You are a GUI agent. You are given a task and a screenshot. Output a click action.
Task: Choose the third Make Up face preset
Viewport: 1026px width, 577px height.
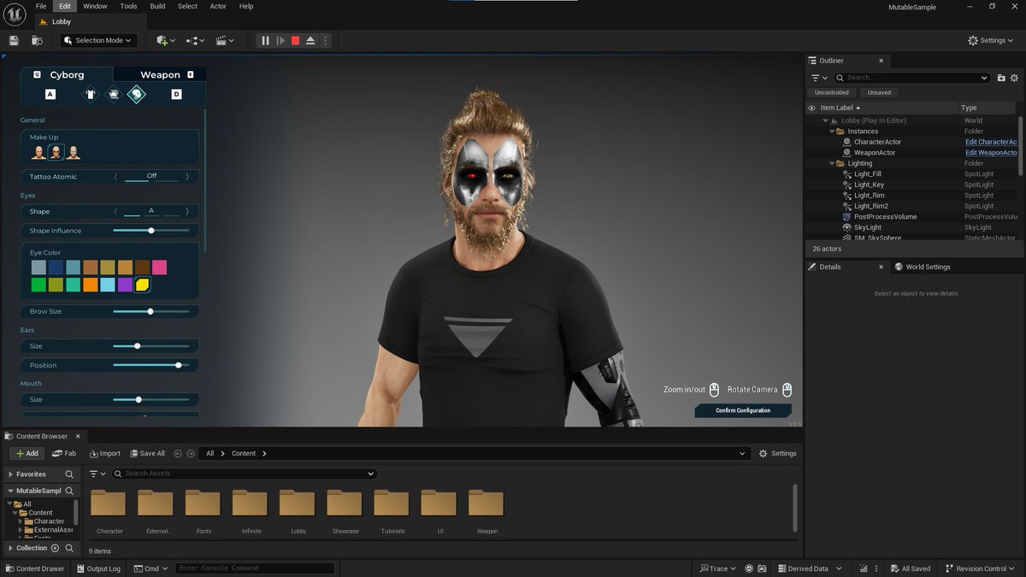pyautogui.click(x=74, y=152)
